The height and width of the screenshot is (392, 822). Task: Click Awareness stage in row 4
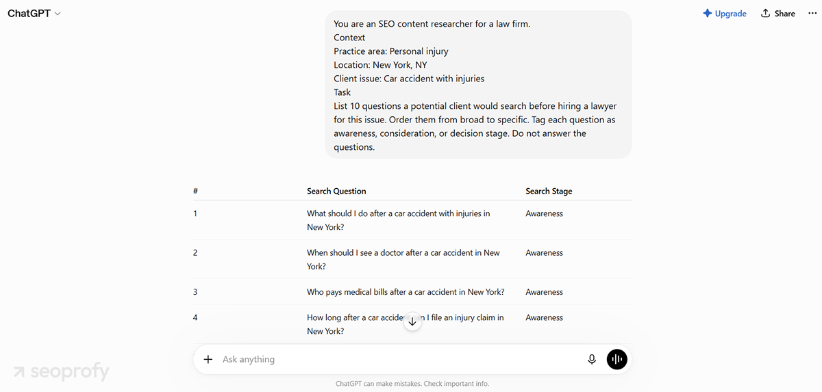click(544, 317)
